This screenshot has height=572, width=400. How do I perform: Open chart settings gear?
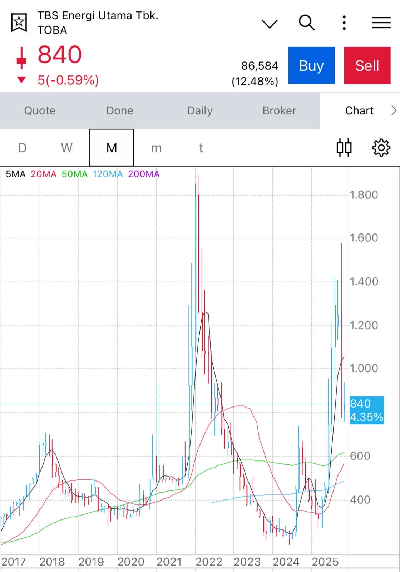point(381,148)
